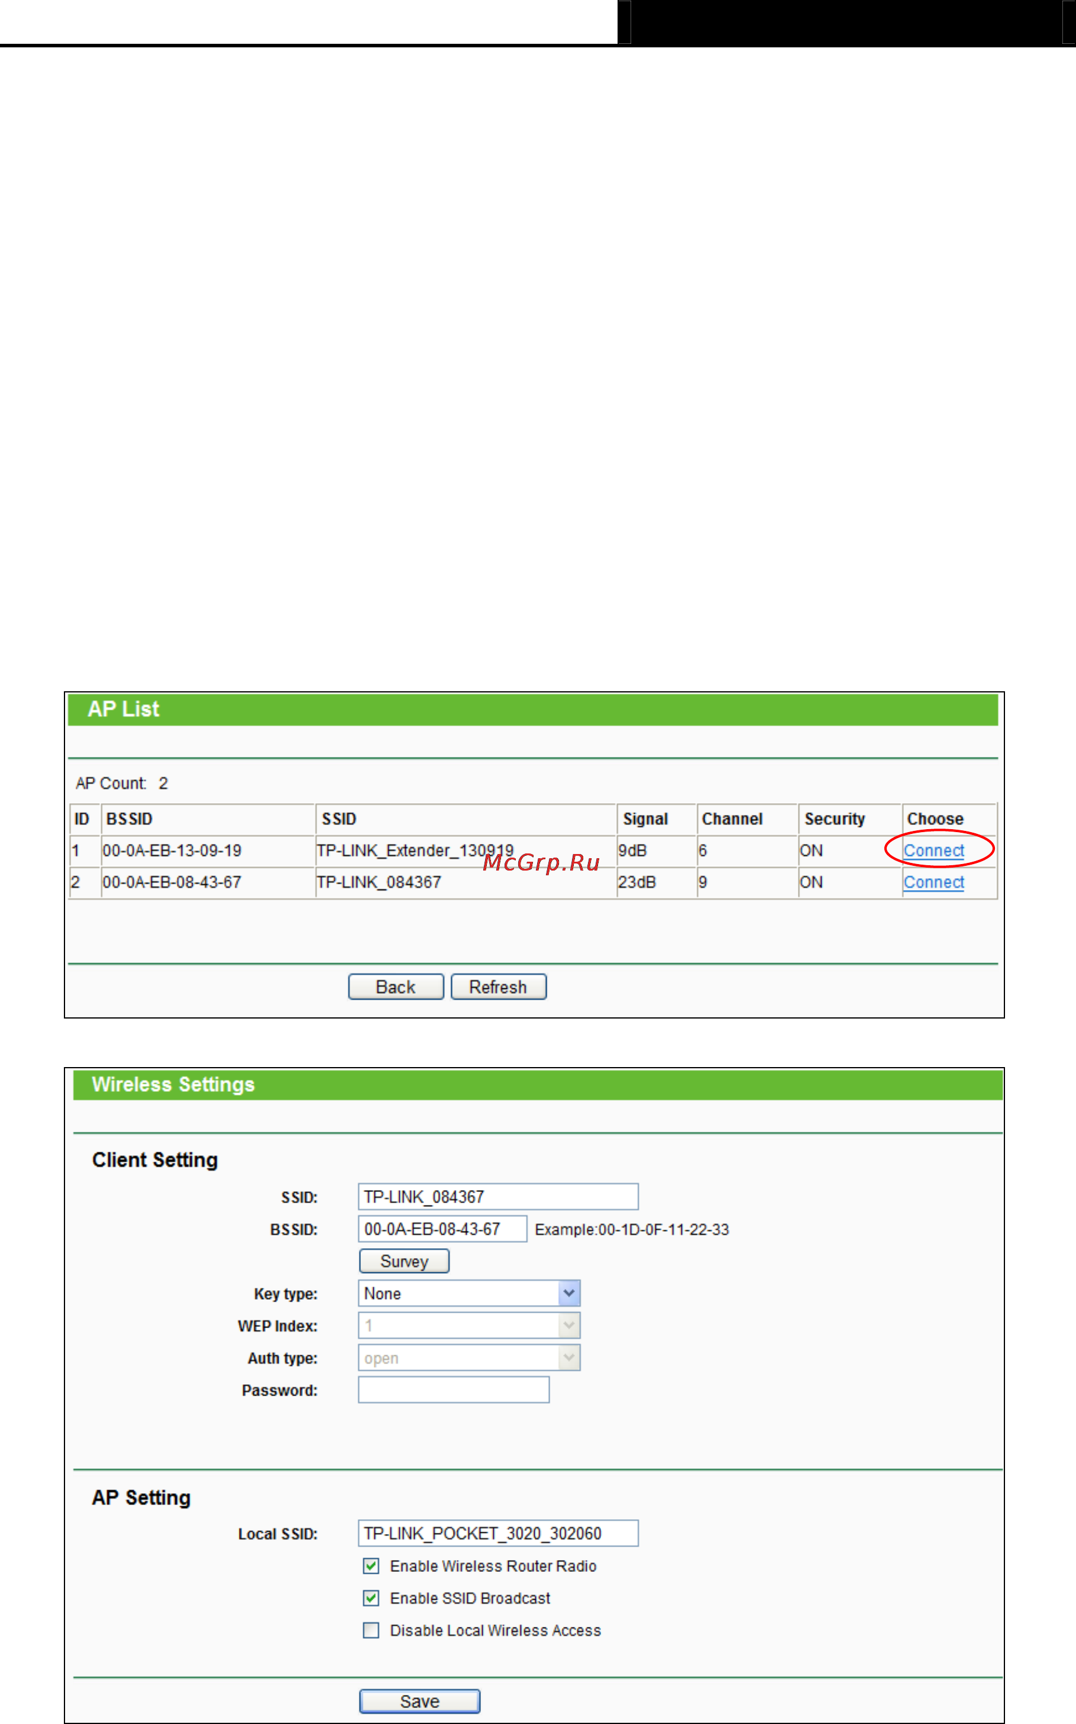Save the wireless settings

(419, 1702)
